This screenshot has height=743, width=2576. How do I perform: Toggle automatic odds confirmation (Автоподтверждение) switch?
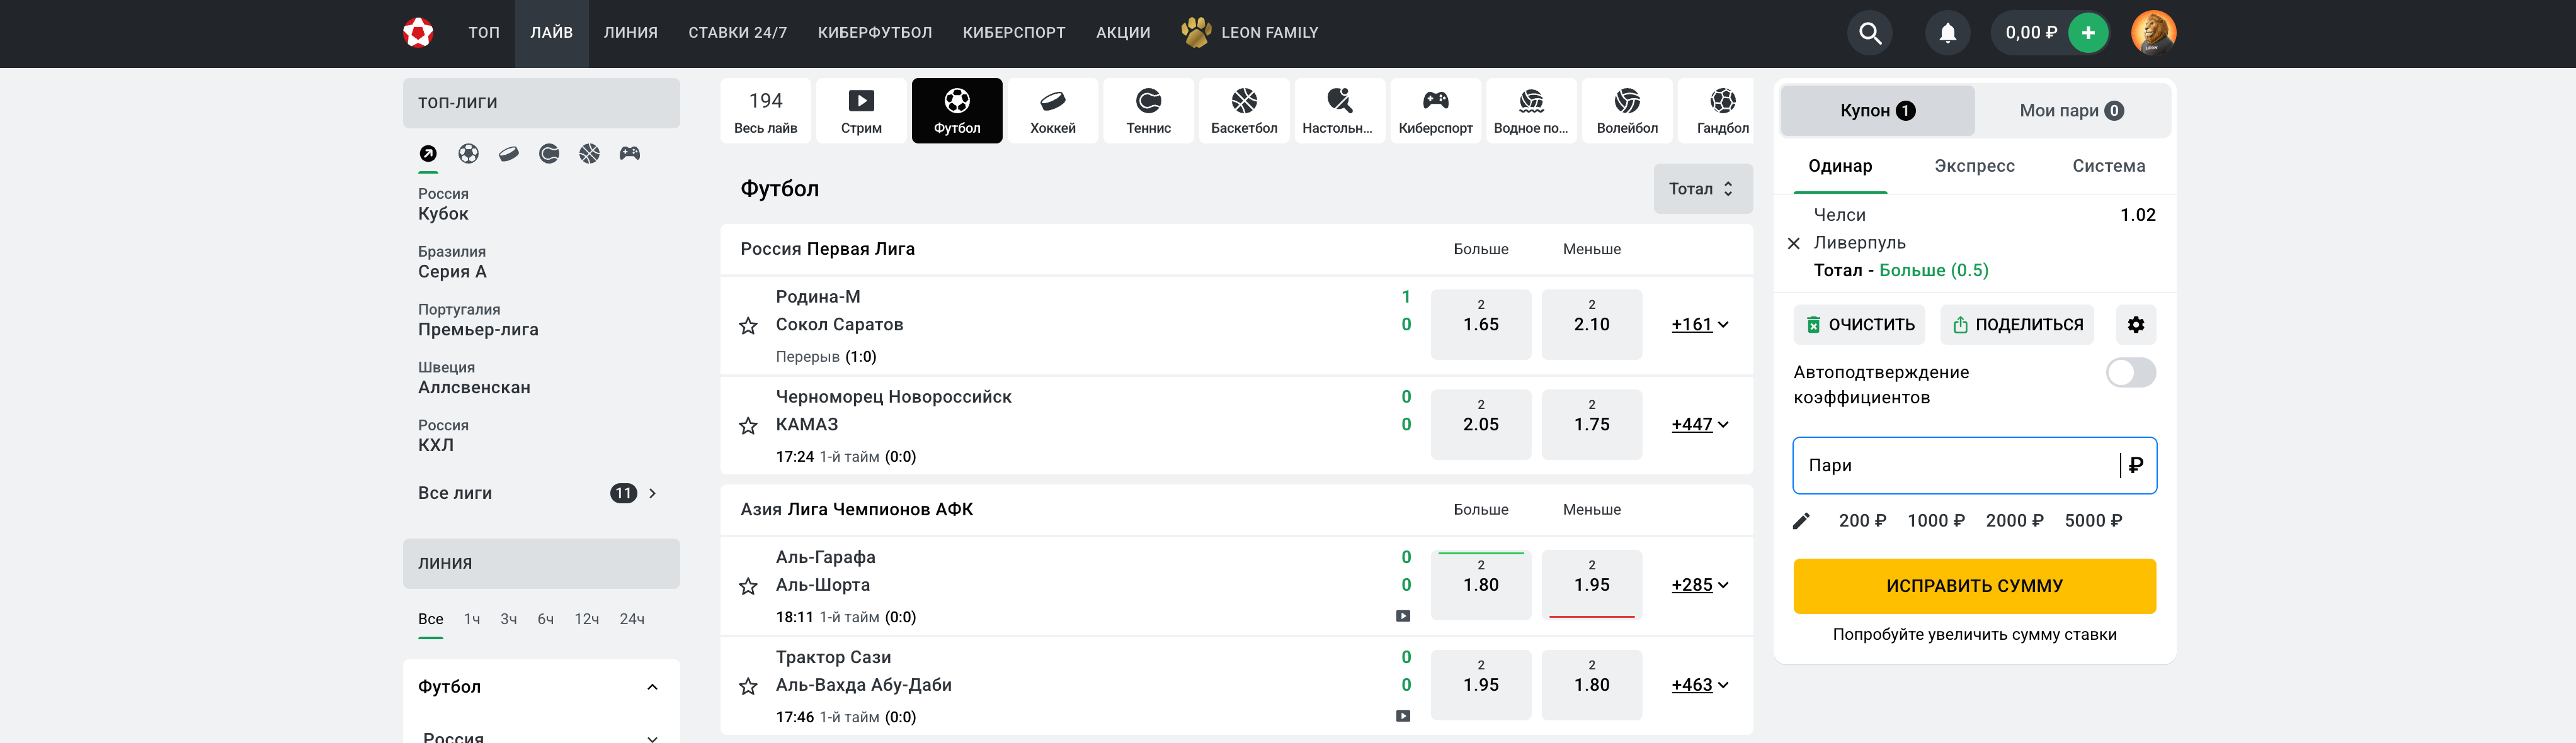tap(2130, 372)
